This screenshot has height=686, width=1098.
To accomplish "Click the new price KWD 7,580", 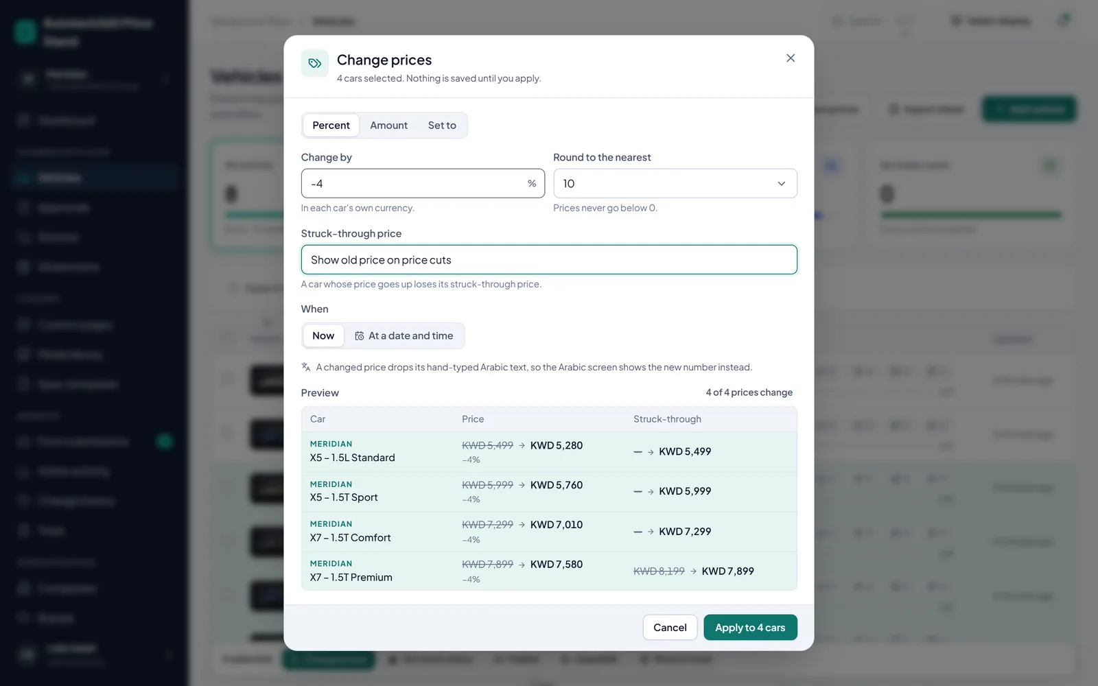I will point(557,565).
